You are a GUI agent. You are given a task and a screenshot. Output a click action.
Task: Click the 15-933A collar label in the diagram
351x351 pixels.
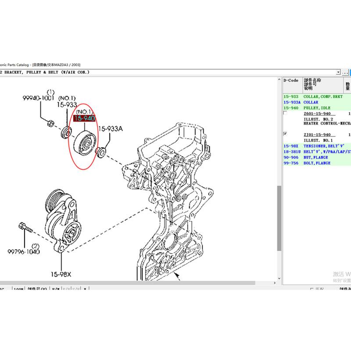tap(111, 129)
